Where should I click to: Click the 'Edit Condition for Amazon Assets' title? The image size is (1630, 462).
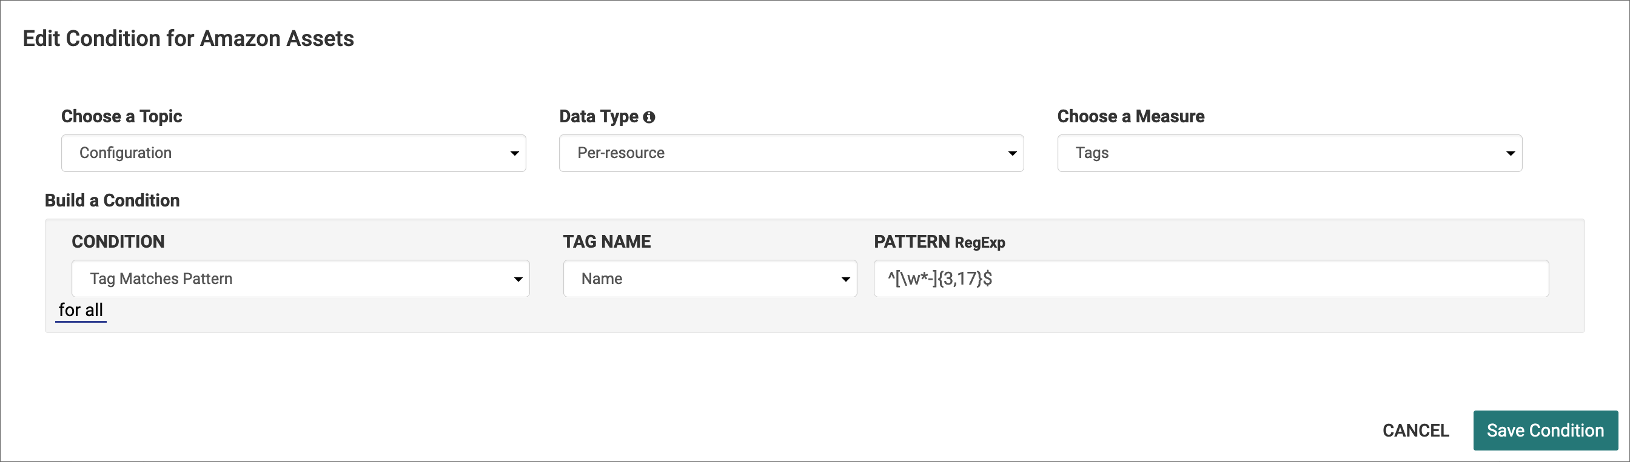pyautogui.click(x=188, y=39)
